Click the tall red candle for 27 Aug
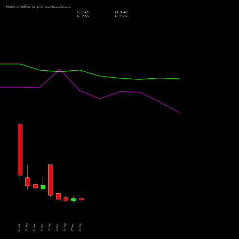239x239 pixels. pyautogui.click(x=20, y=150)
